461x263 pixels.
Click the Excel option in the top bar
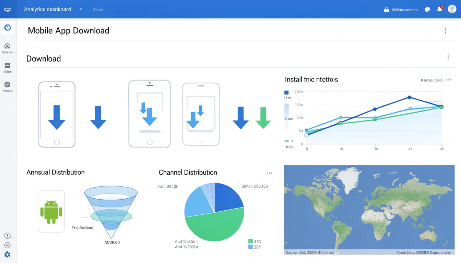(98, 9)
